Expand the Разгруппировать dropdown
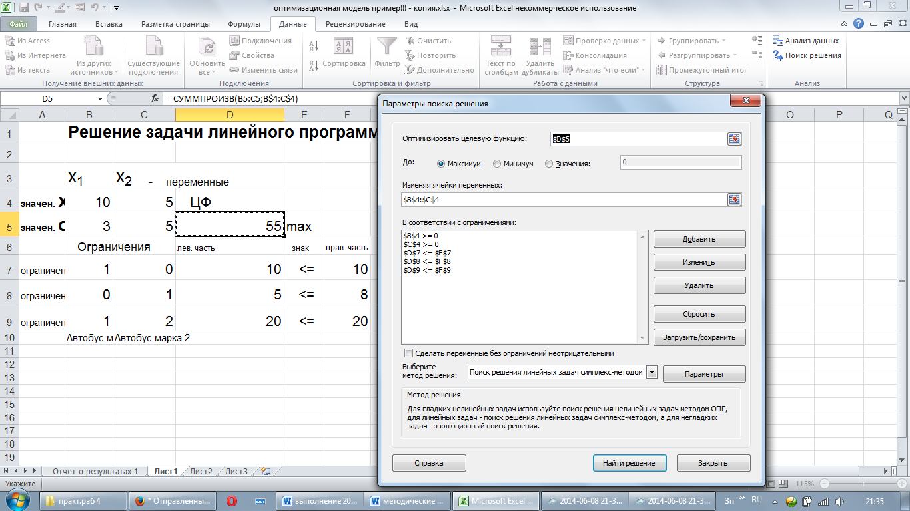 click(x=735, y=55)
